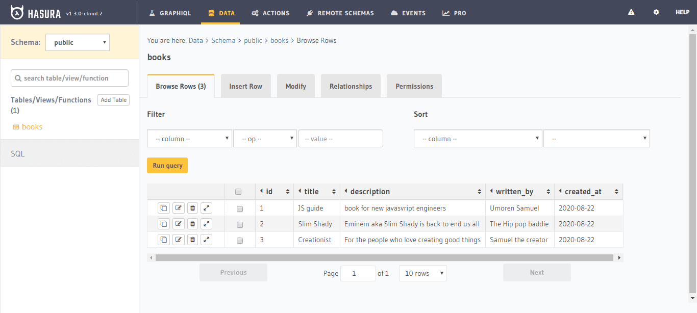697x313 pixels.
Task: Open the Schema public dropdown
Action: 78,42
